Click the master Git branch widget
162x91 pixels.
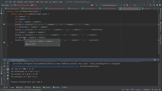pyautogui.click(x=155, y=90)
